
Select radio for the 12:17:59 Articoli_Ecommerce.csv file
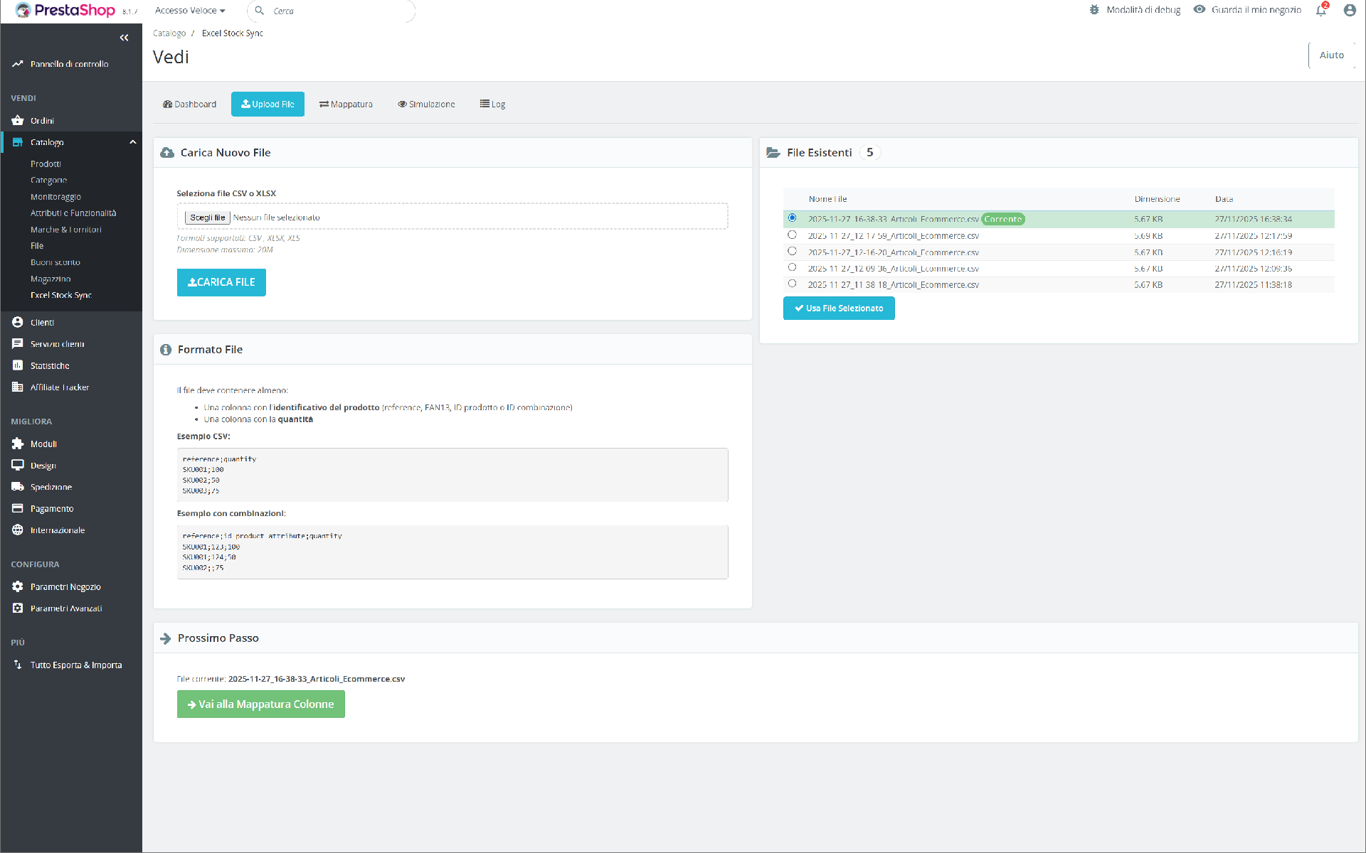pyautogui.click(x=792, y=235)
